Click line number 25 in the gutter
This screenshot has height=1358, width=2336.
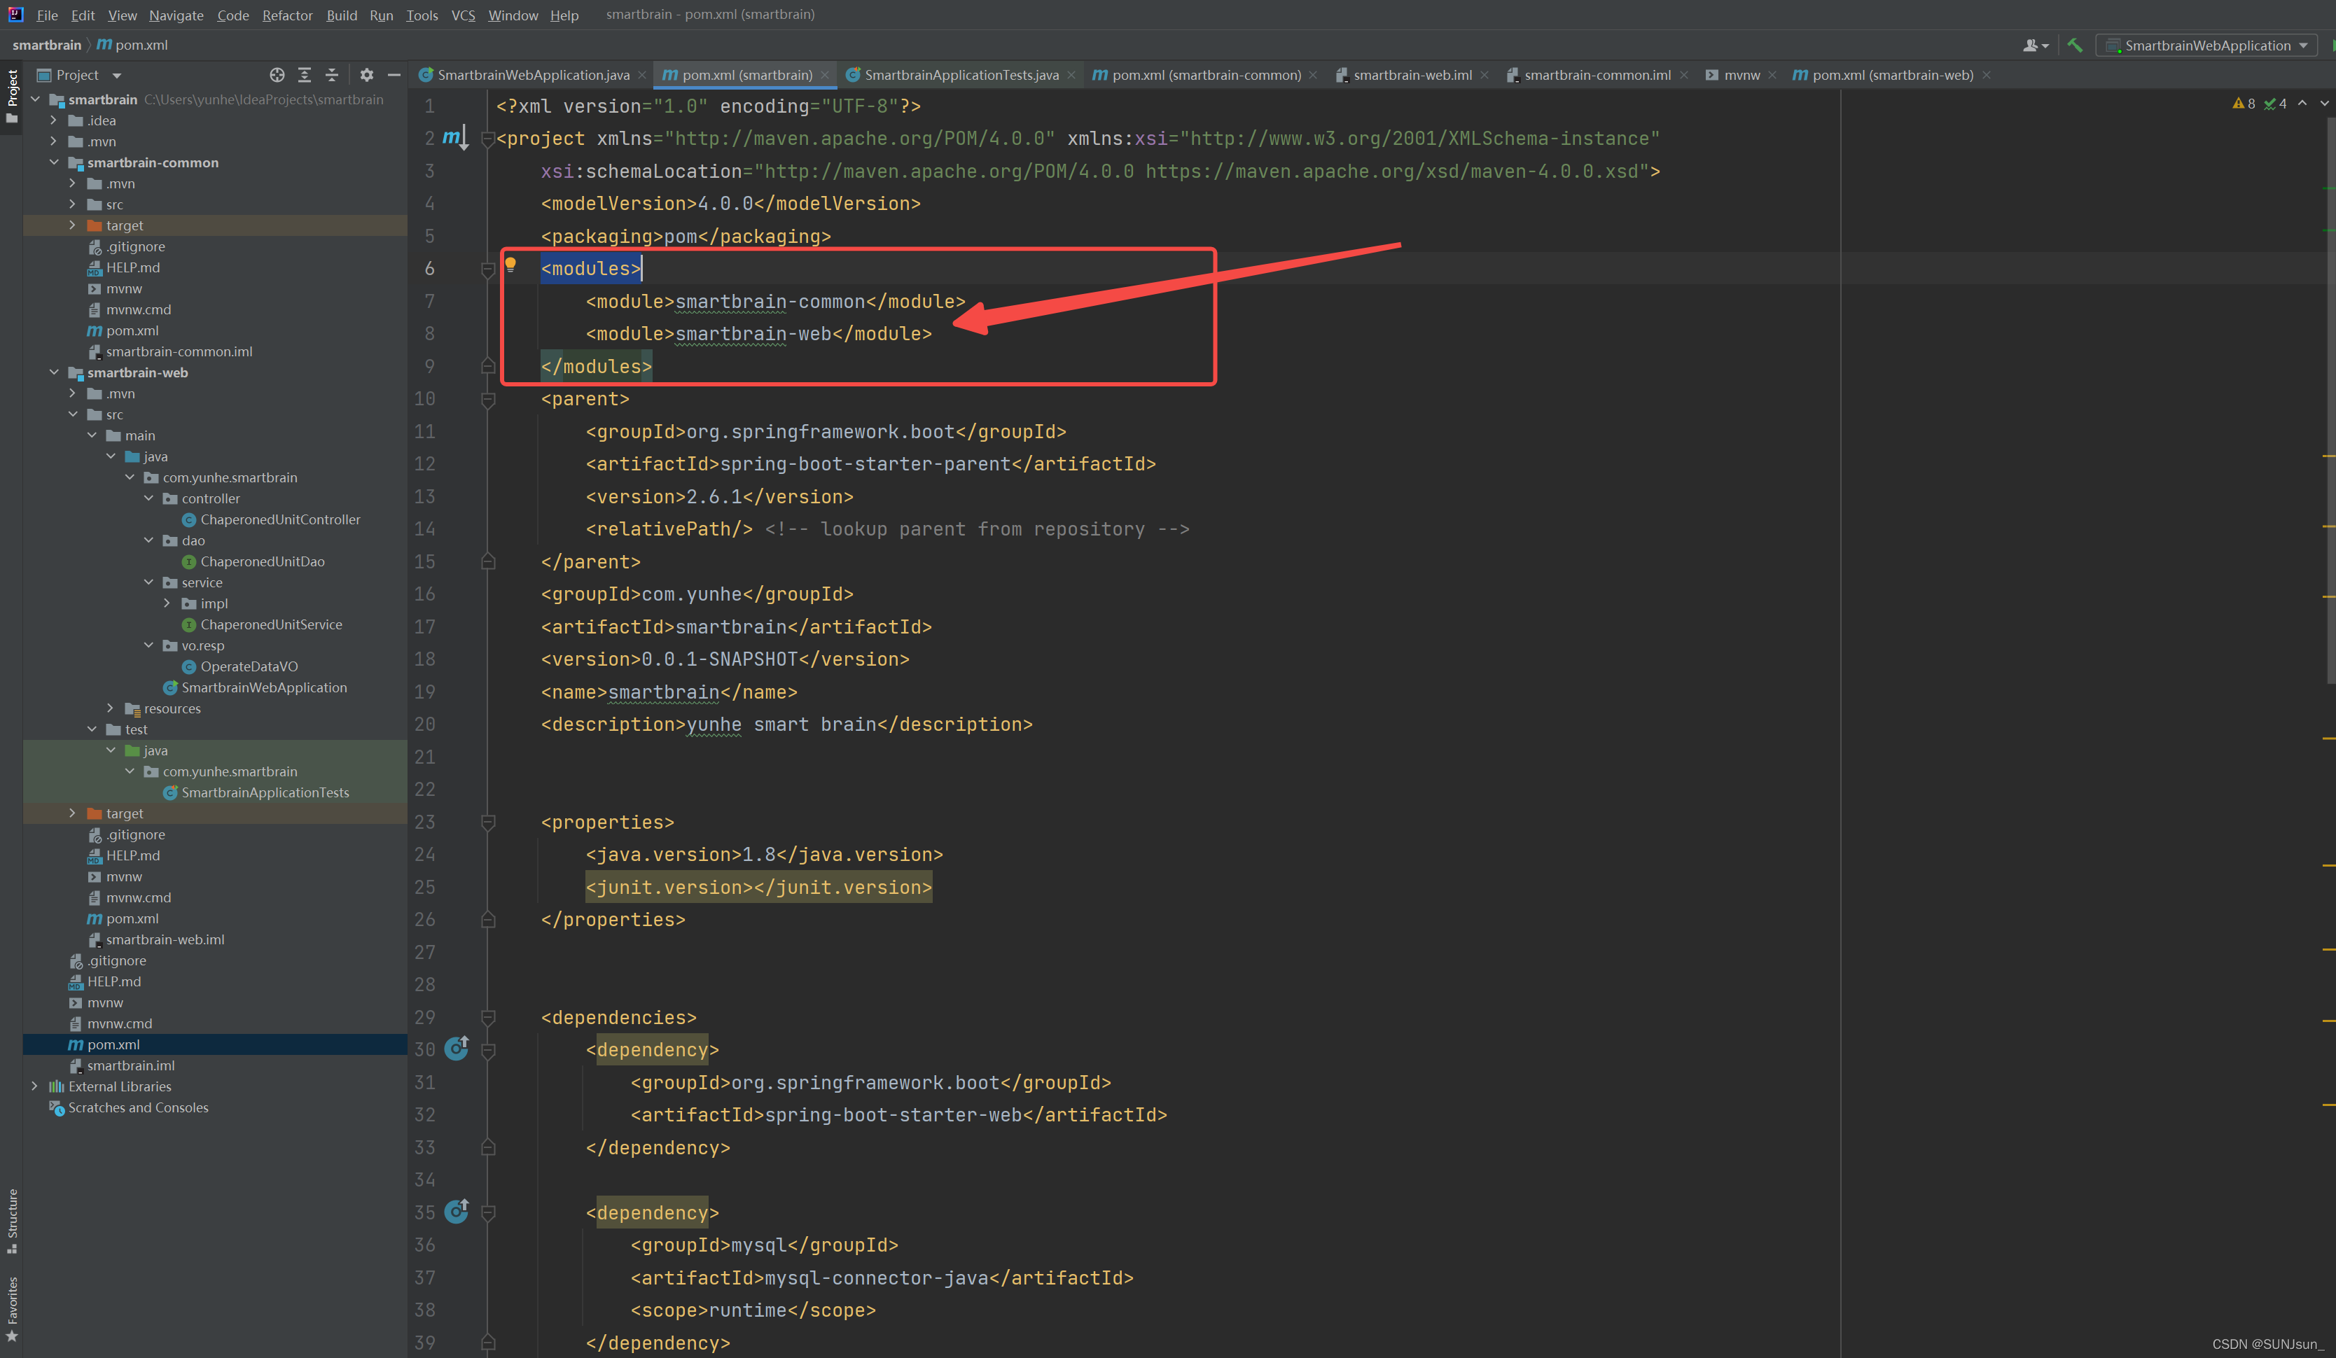424,887
